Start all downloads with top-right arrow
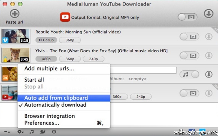This screenshot has height=136, width=218. 208,13
